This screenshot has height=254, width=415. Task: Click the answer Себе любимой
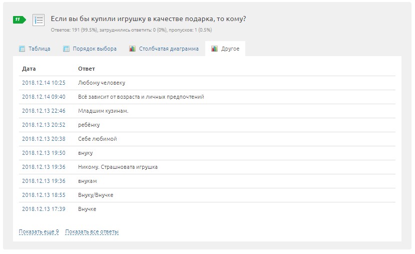coord(98,139)
